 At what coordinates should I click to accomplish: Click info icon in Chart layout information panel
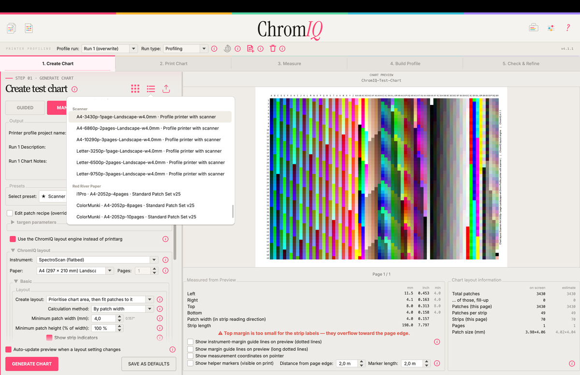click(572, 363)
